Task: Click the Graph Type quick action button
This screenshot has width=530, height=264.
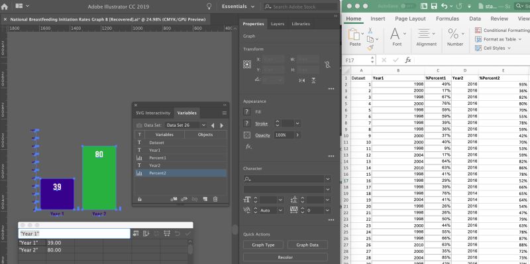Action: click(263, 245)
